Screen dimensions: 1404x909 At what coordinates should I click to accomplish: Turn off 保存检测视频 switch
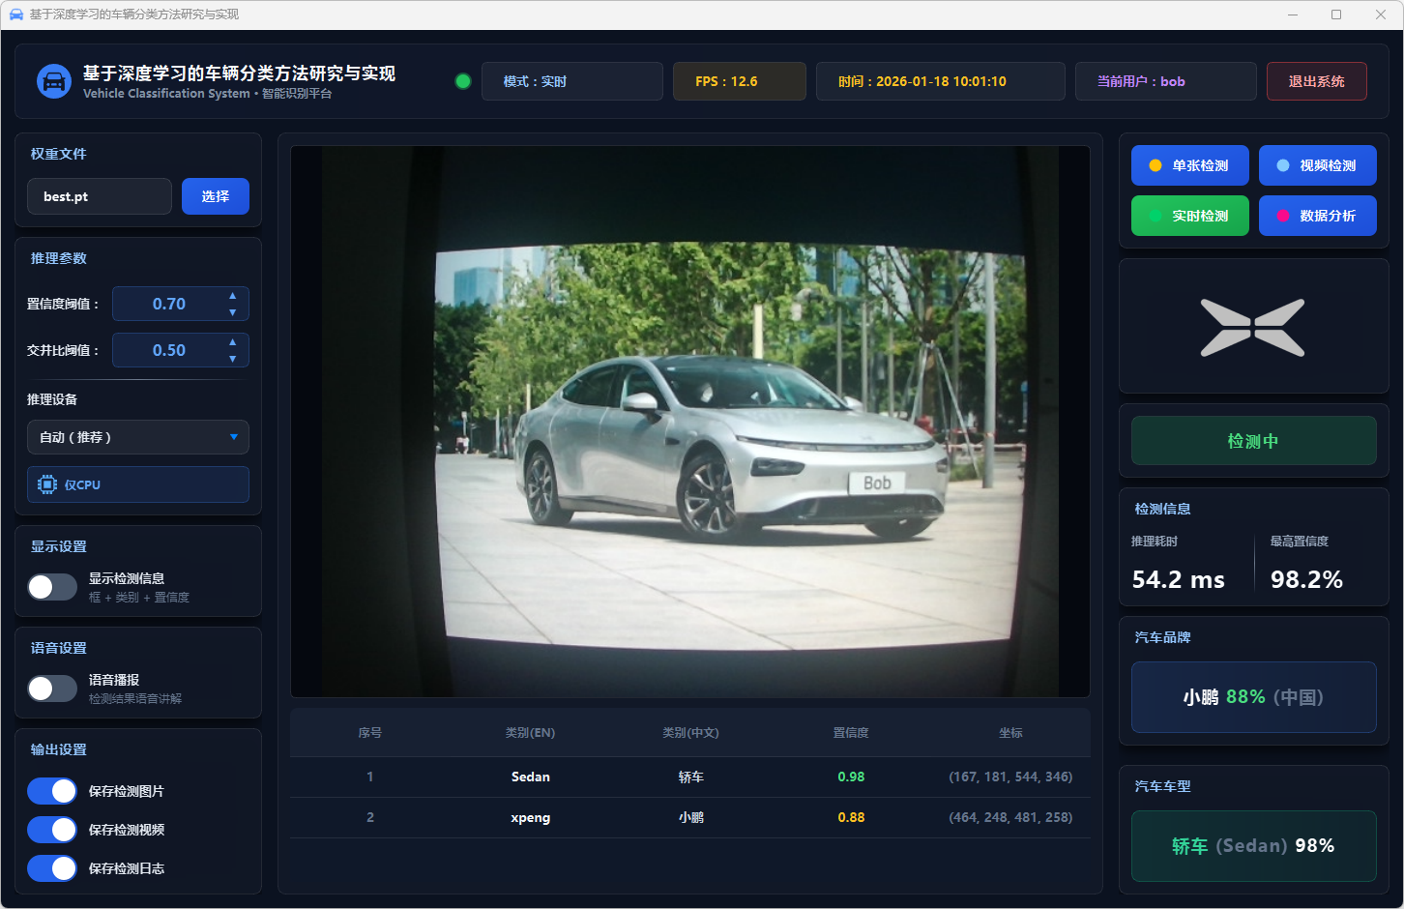tap(52, 830)
